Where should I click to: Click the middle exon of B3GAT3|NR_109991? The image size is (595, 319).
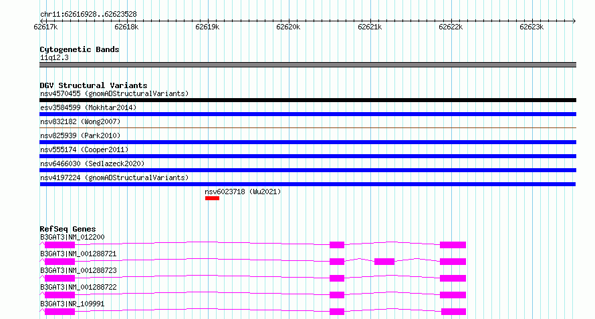click(x=337, y=312)
